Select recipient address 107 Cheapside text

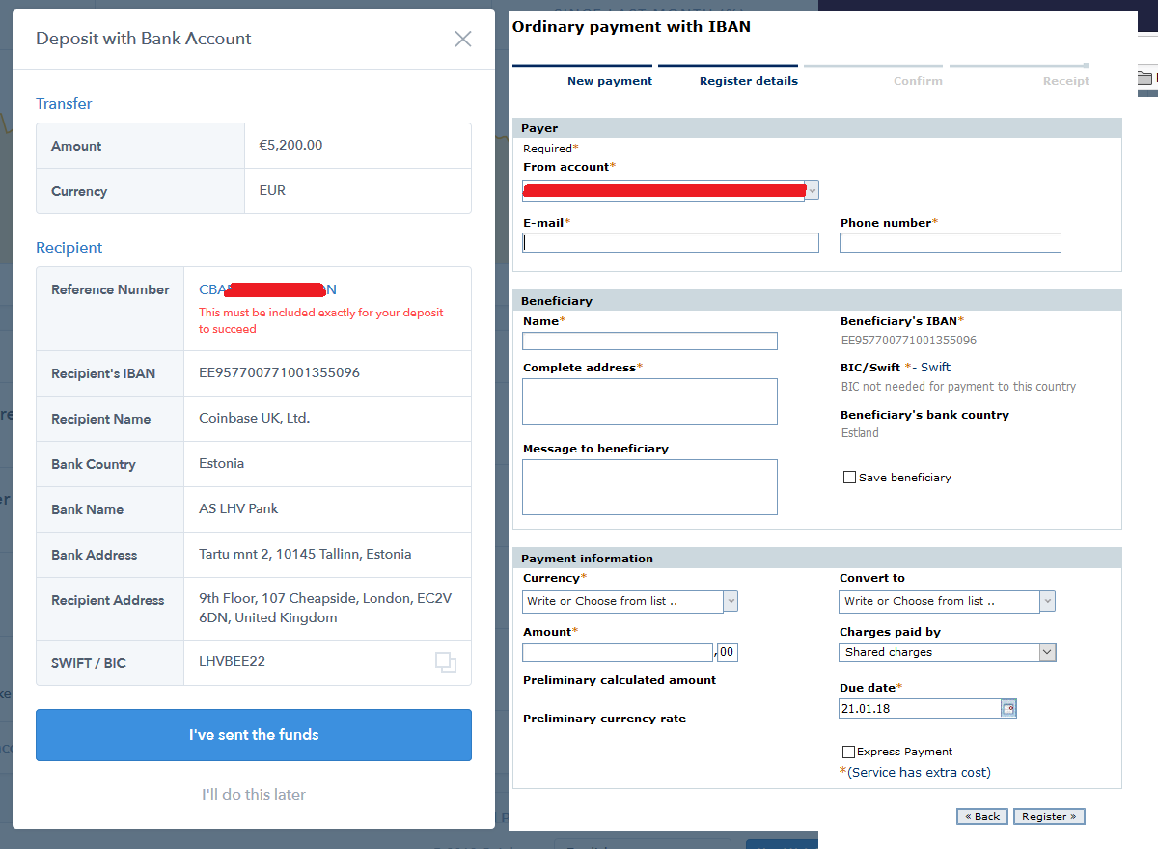tap(325, 608)
